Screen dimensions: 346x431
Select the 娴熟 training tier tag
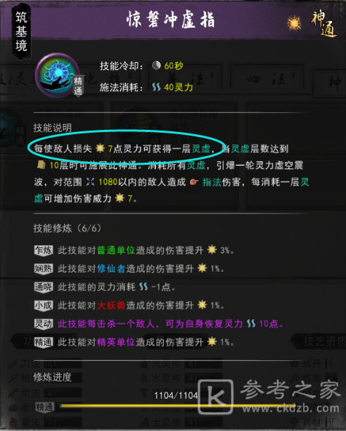point(44,269)
